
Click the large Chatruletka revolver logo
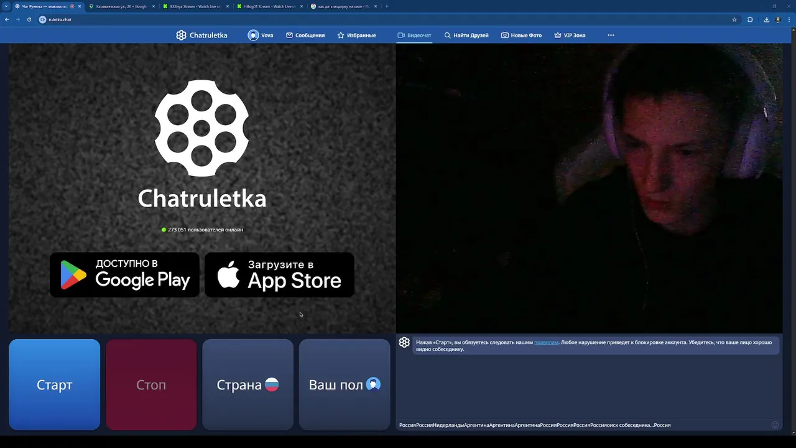201,128
